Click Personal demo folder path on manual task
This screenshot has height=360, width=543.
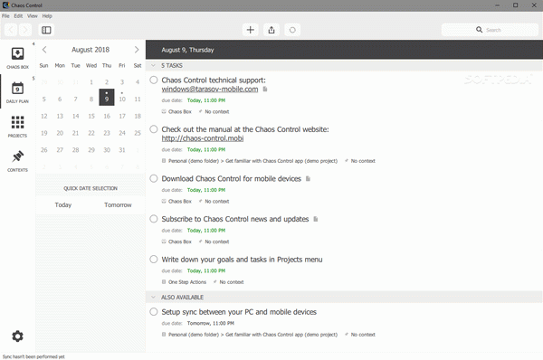252,161
